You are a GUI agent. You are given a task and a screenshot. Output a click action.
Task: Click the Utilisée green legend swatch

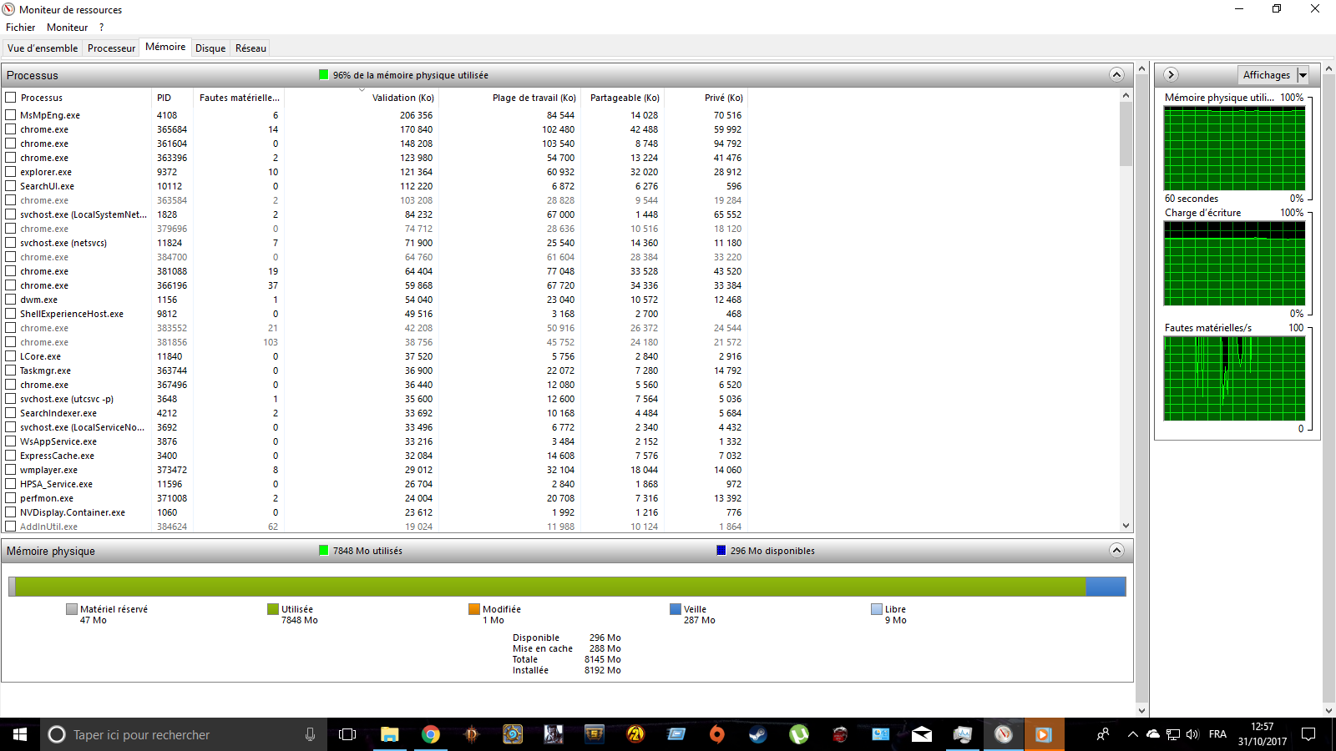click(x=272, y=609)
